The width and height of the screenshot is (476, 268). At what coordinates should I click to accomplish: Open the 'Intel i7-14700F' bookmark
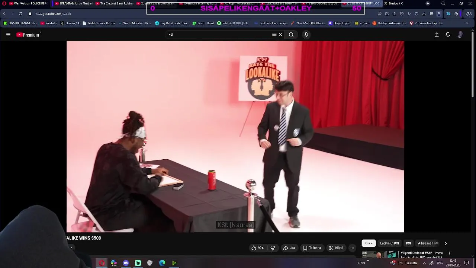pos(233,23)
